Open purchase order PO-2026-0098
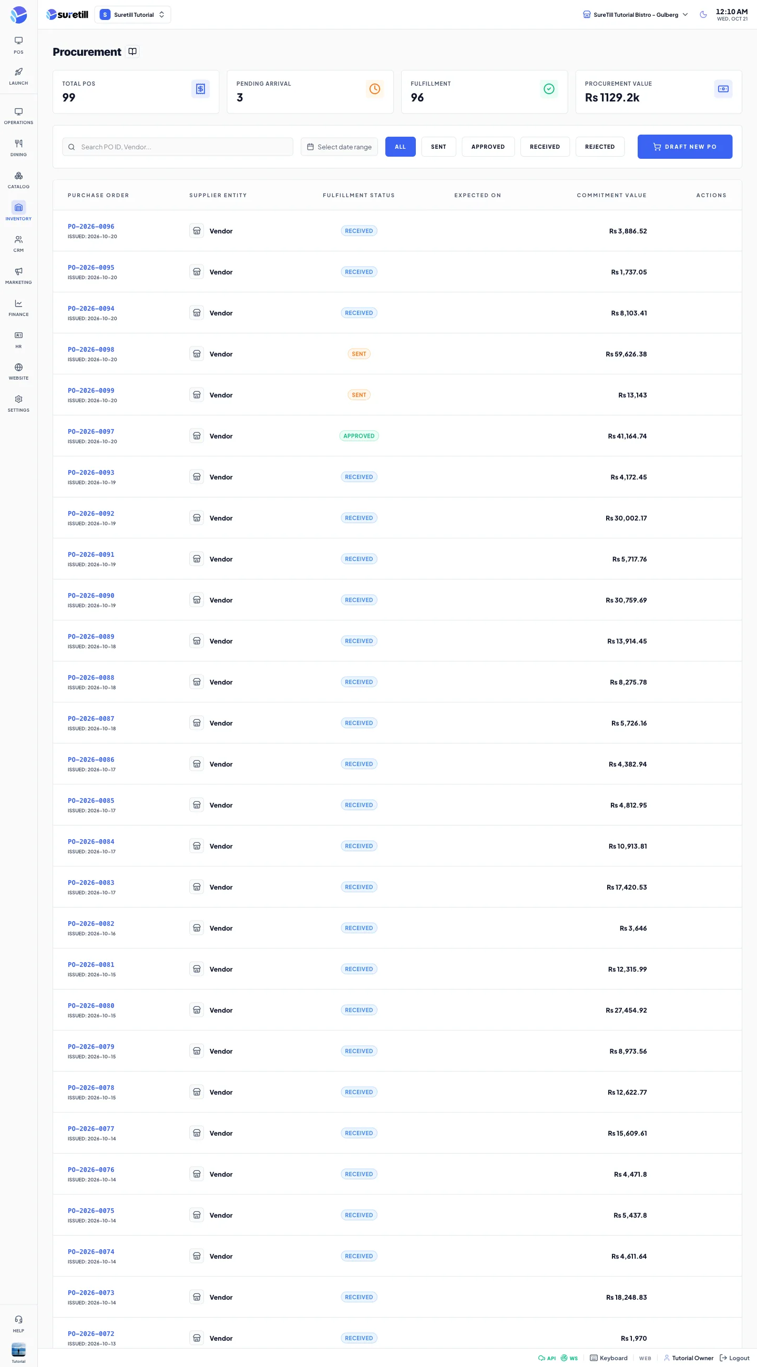The image size is (757, 1367). pyautogui.click(x=91, y=349)
